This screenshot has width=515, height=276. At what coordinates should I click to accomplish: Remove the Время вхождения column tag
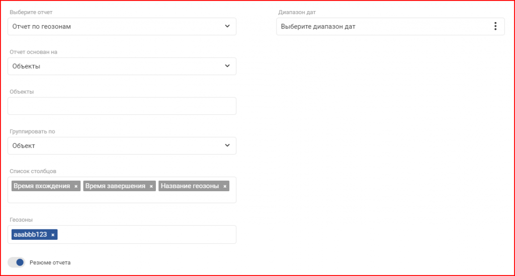pyautogui.click(x=76, y=186)
